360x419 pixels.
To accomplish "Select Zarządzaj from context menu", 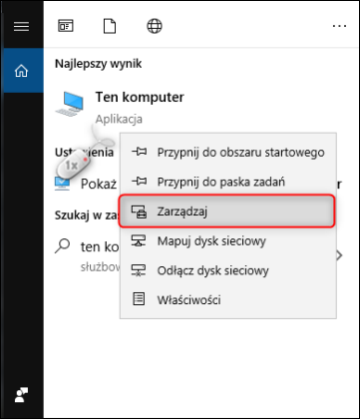I will [x=226, y=211].
